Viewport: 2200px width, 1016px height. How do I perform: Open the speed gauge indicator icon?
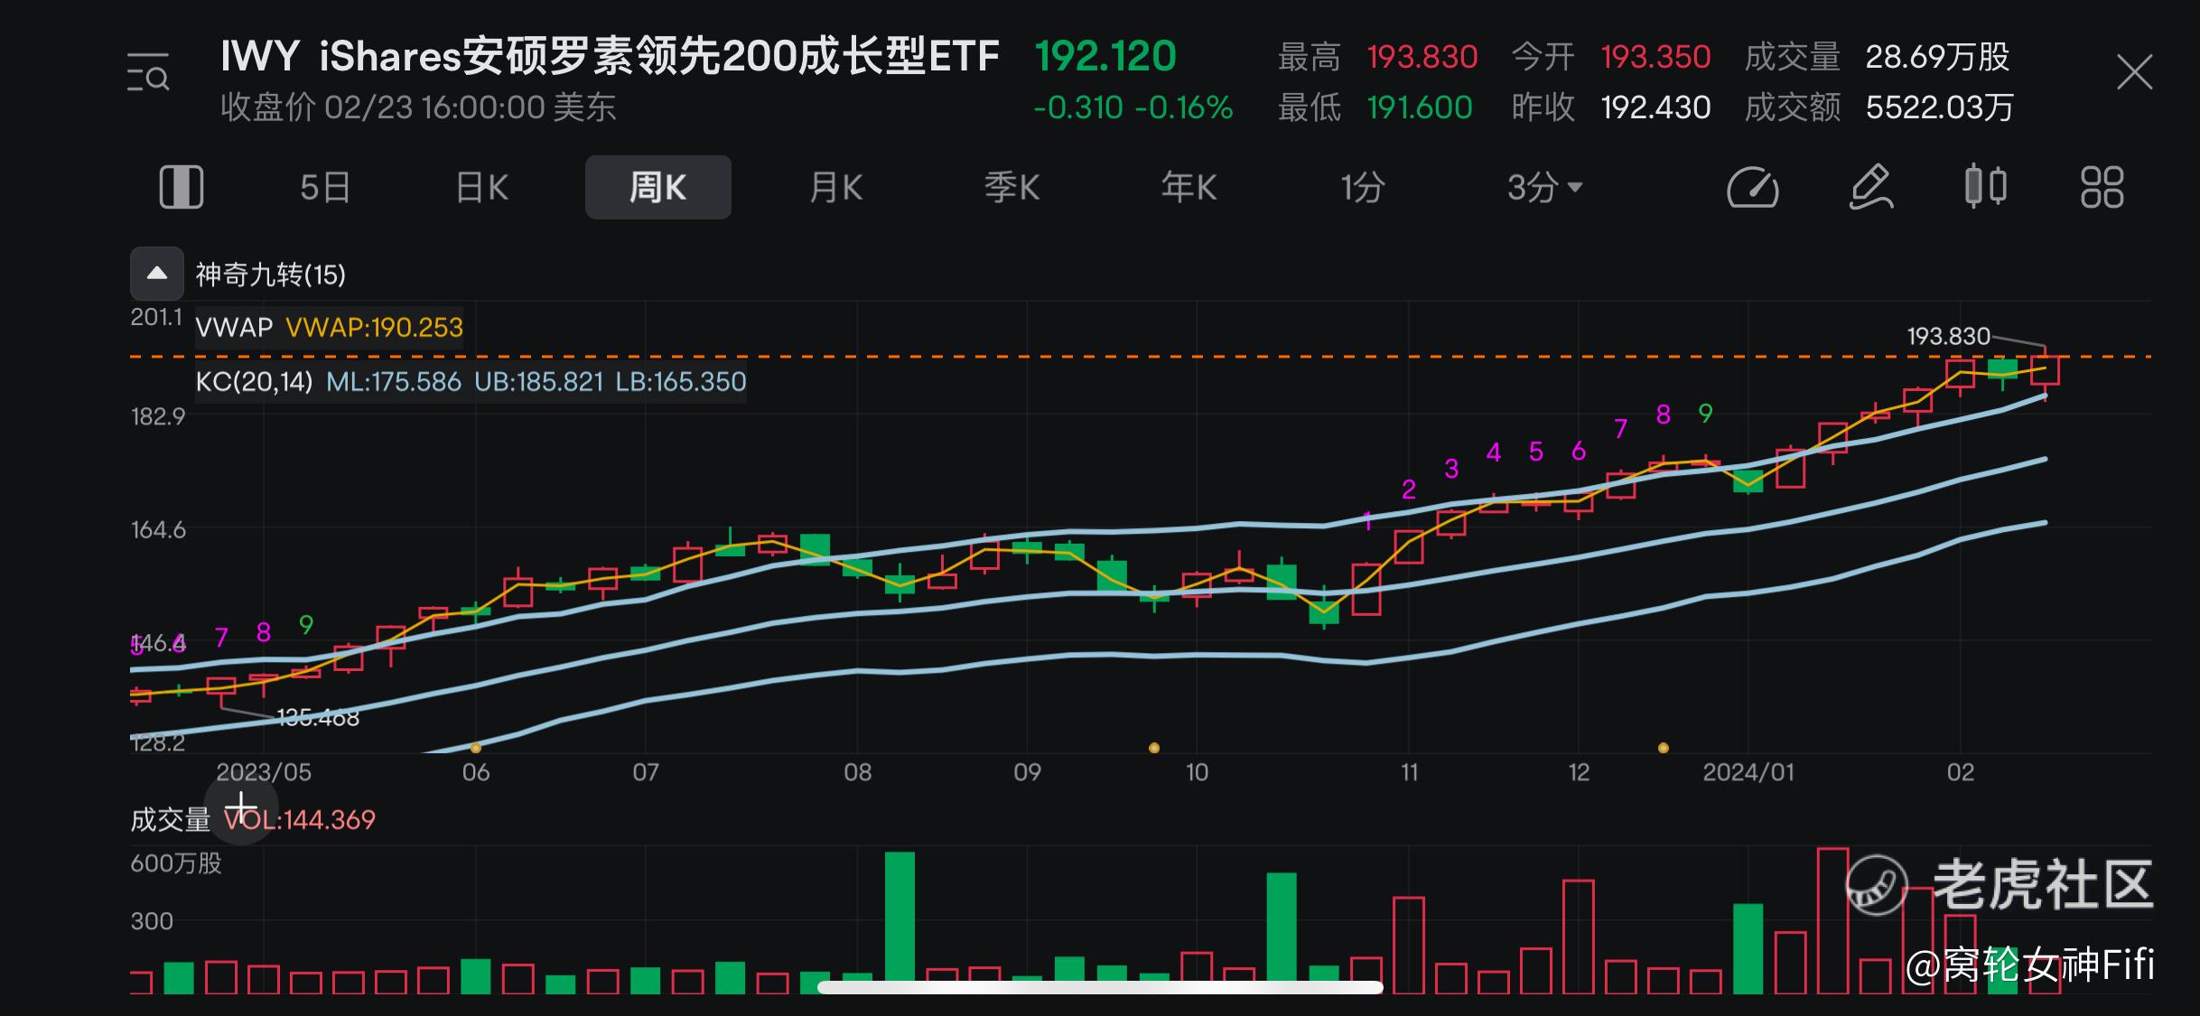[1752, 187]
